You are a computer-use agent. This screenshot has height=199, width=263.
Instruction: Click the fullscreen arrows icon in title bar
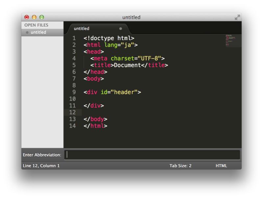[x=237, y=17]
